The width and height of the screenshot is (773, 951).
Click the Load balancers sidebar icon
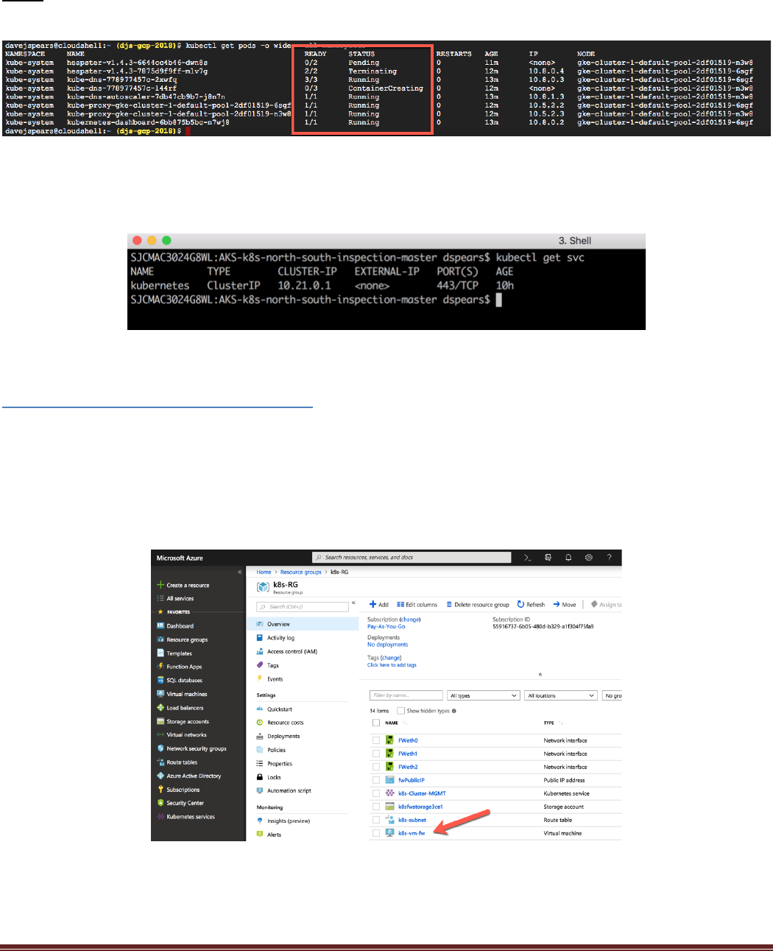(x=160, y=707)
